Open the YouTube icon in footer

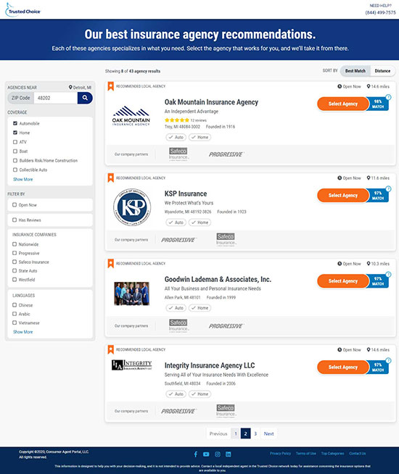point(206,454)
